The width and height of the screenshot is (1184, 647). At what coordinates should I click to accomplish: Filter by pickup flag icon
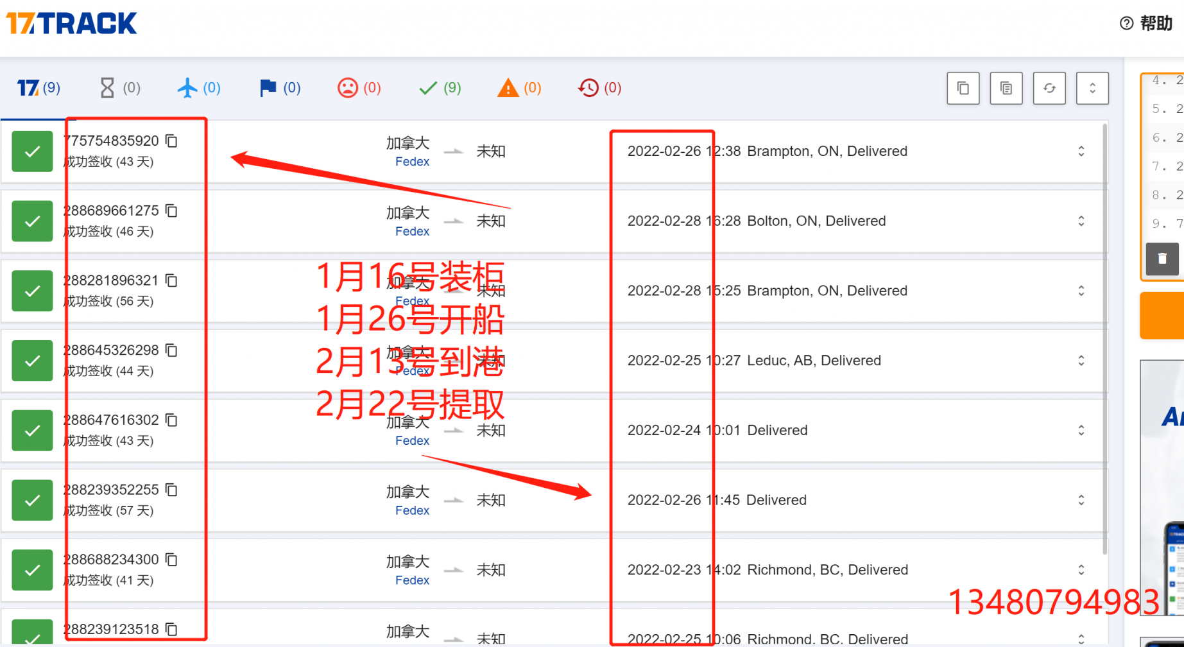pyautogui.click(x=280, y=88)
